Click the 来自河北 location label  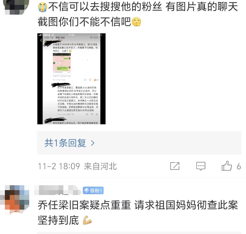tap(100, 166)
